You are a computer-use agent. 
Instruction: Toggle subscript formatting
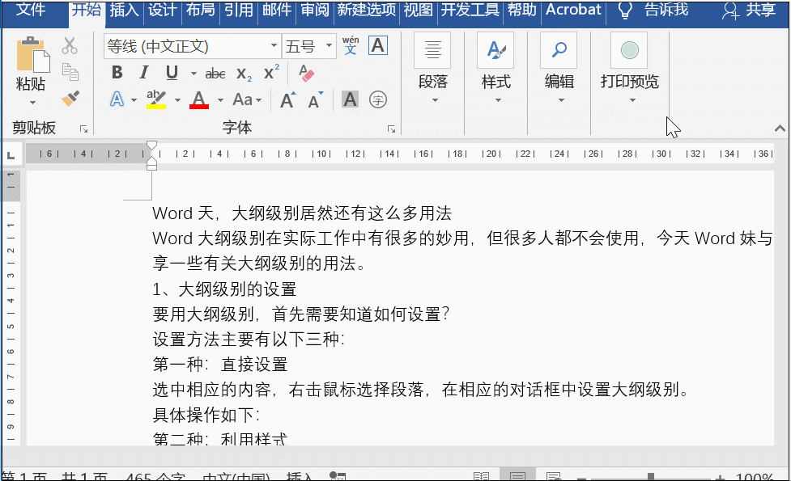click(x=244, y=74)
